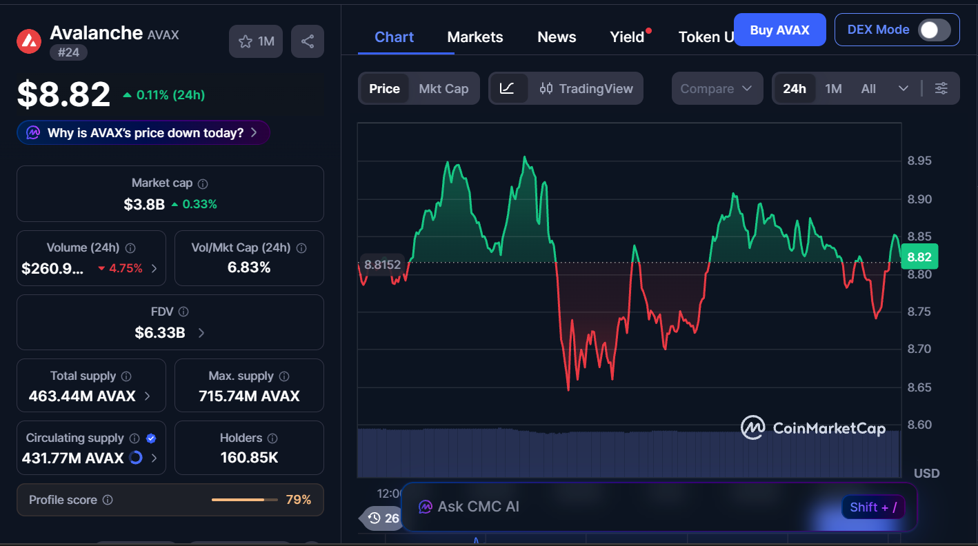Click the Market cap info icon
This screenshot has height=546, width=978.
pos(201,183)
